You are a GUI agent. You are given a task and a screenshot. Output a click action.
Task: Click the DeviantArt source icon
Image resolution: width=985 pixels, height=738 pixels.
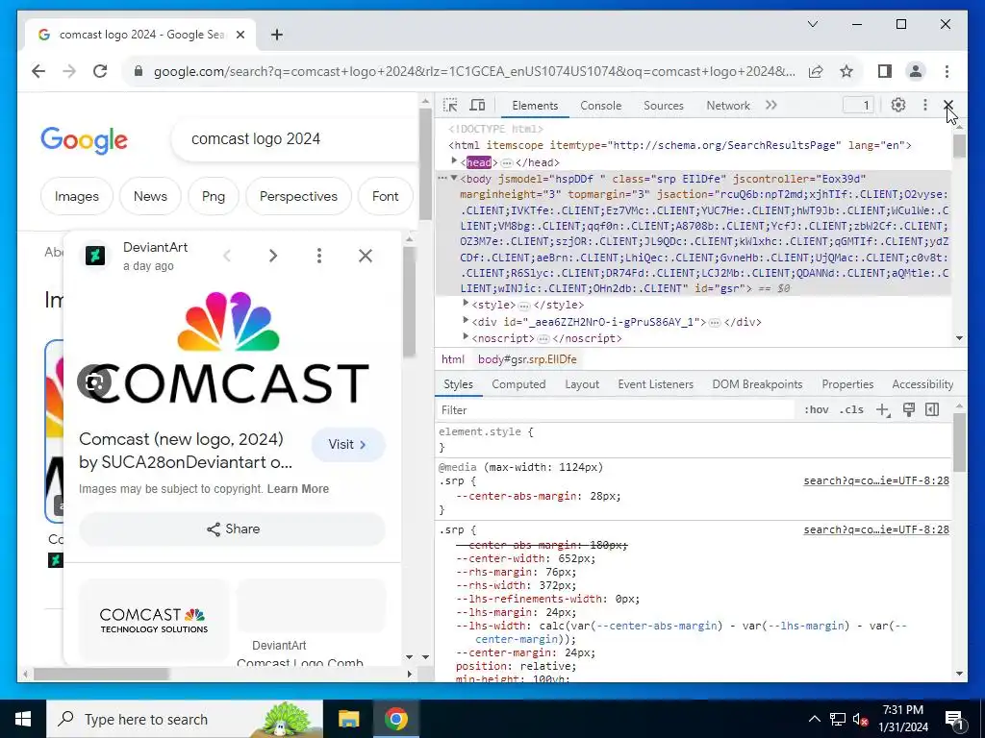click(95, 256)
